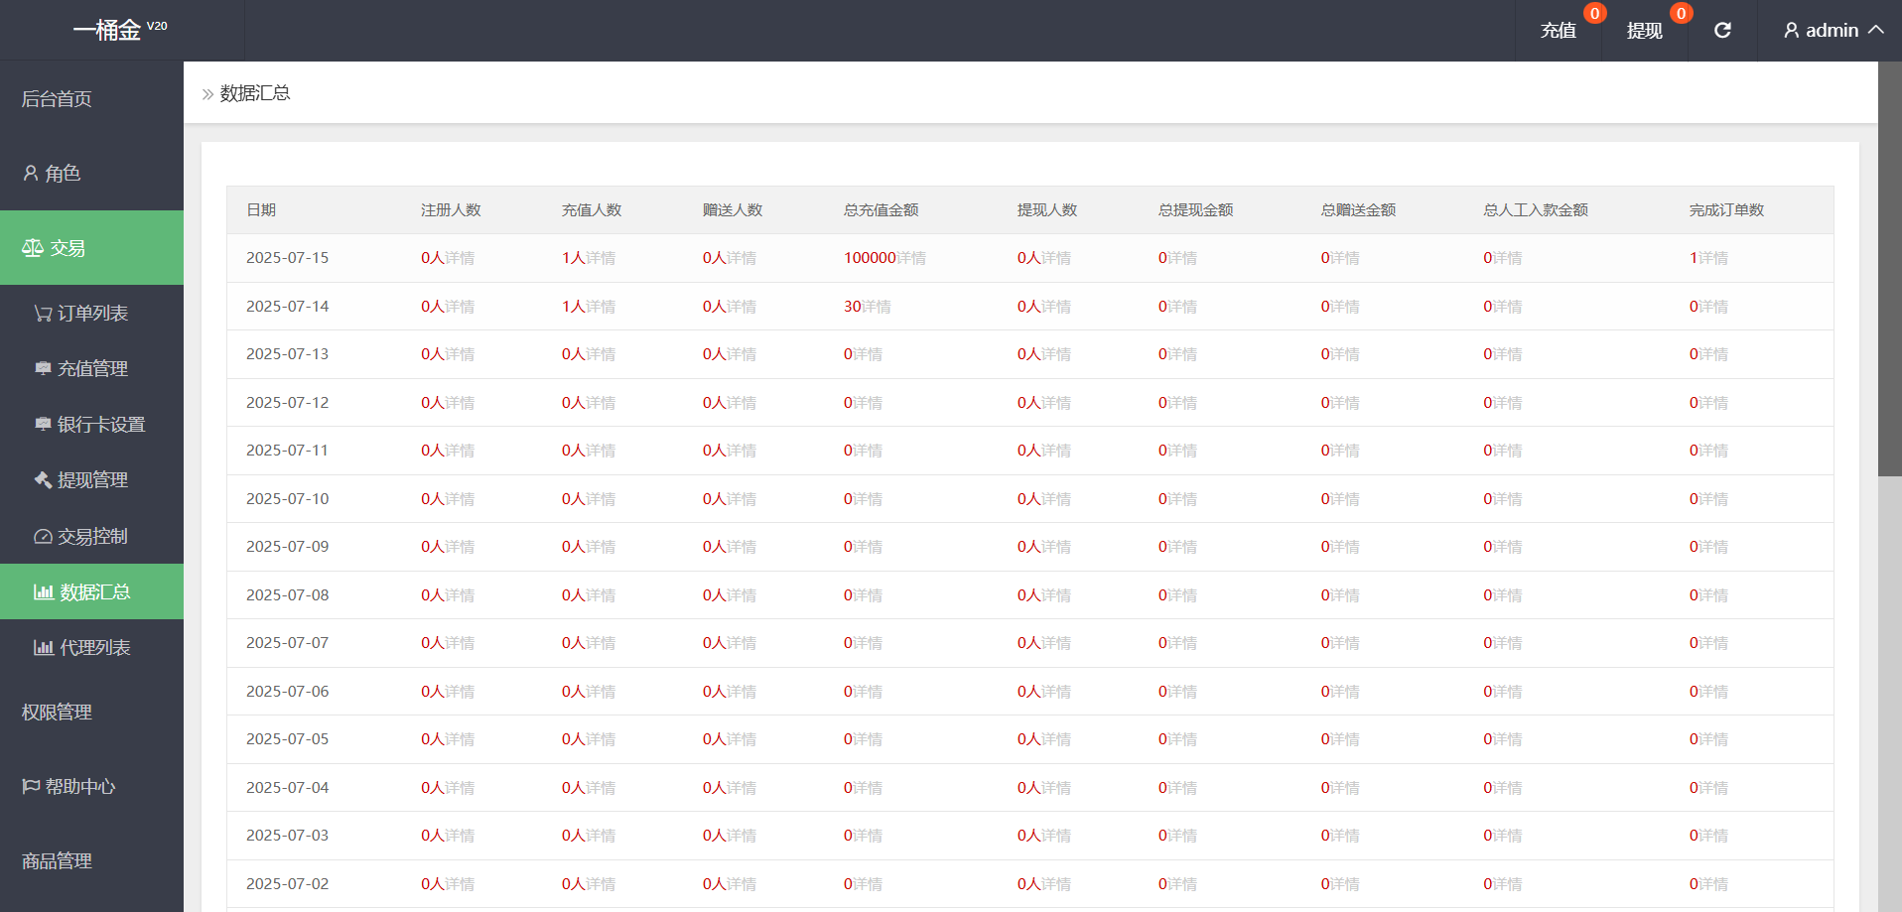This screenshot has width=1902, height=912.
Task: Open 提现管理 in sidebar
Action: point(91,479)
